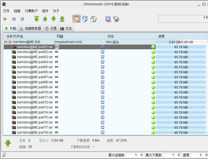Viewport: 208px width, 159px height.
Task: Pause downloads with the pause button
Action: point(14,19)
